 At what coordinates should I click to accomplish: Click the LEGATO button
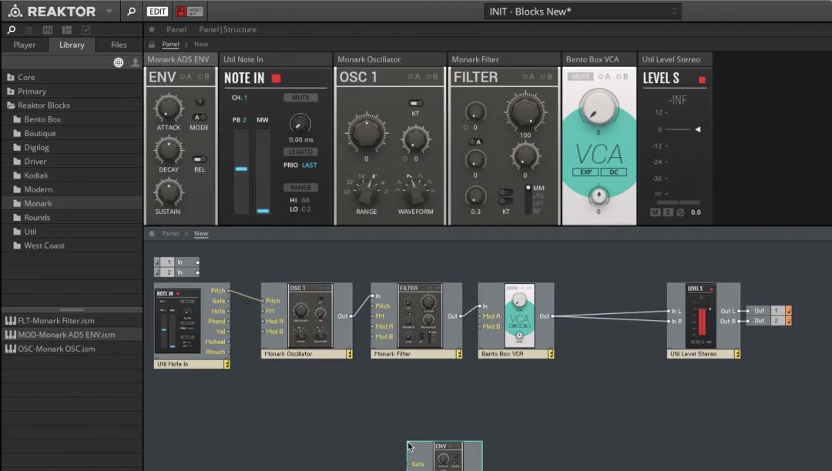[x=300, y=152]
